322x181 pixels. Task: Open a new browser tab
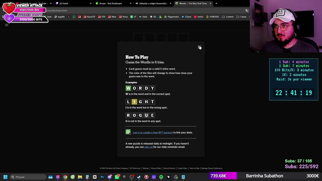216,4
